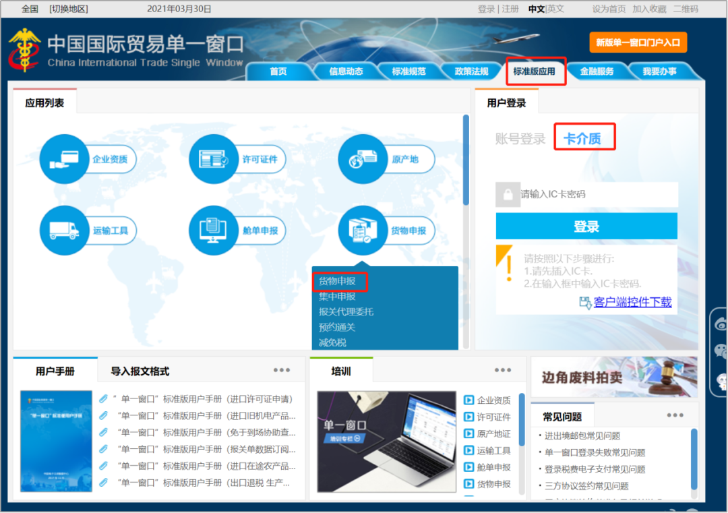Switch to 账号登录 login mode

[x=520, y=138]
